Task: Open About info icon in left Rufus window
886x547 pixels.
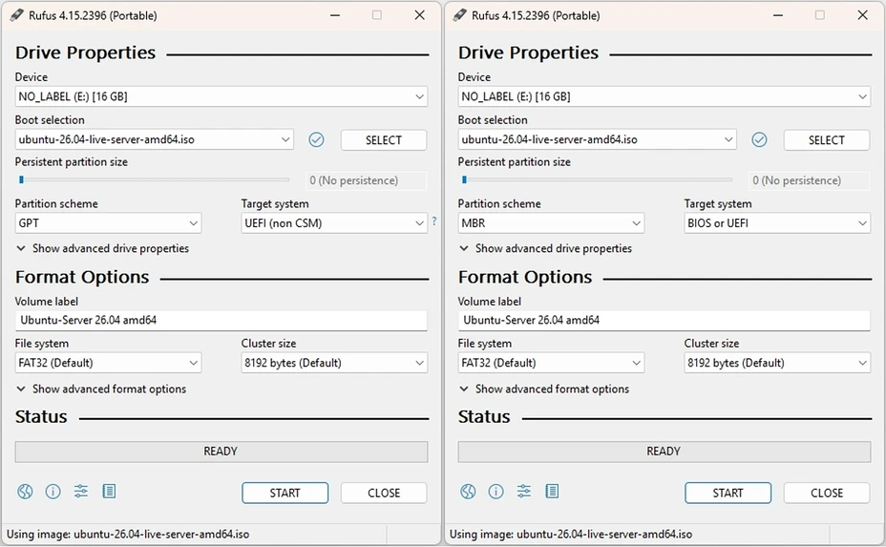Action: 53,492
